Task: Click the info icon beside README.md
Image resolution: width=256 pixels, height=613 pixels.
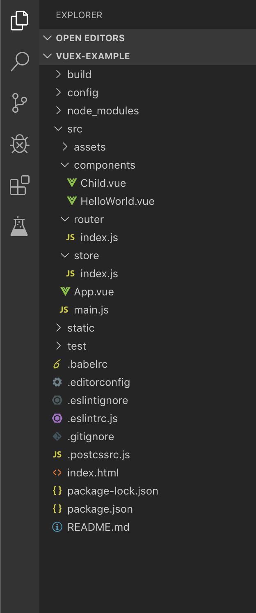Action: 57,527
